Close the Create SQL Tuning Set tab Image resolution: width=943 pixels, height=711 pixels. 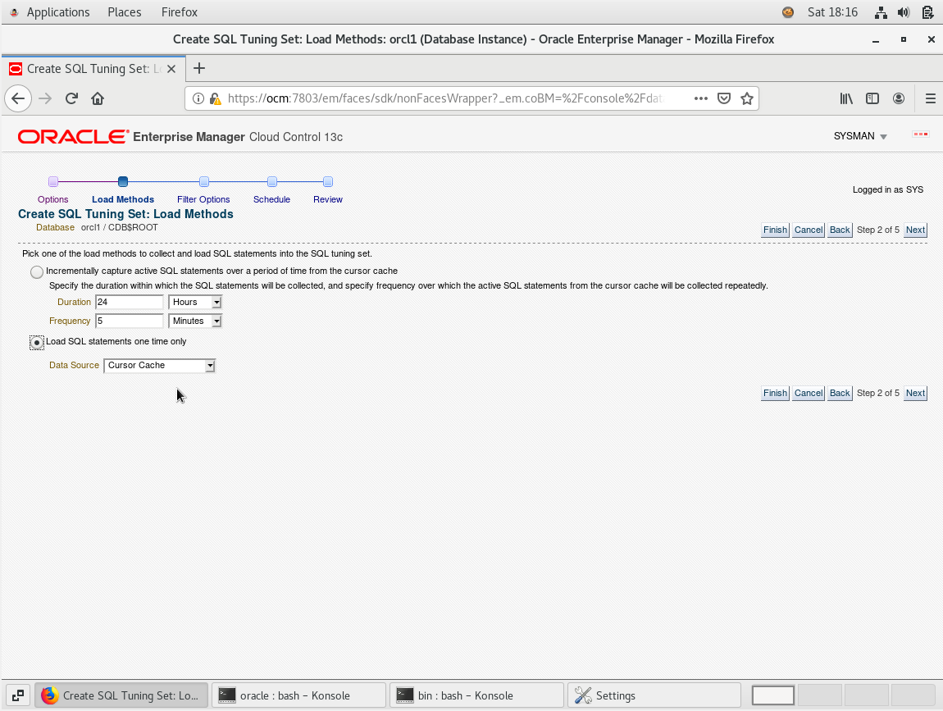(171, 69)
